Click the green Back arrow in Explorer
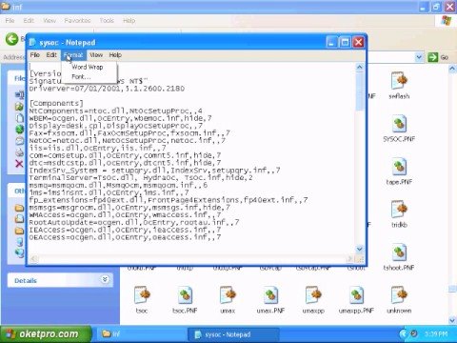The image size is (457, 343). (x=12, y=39)
